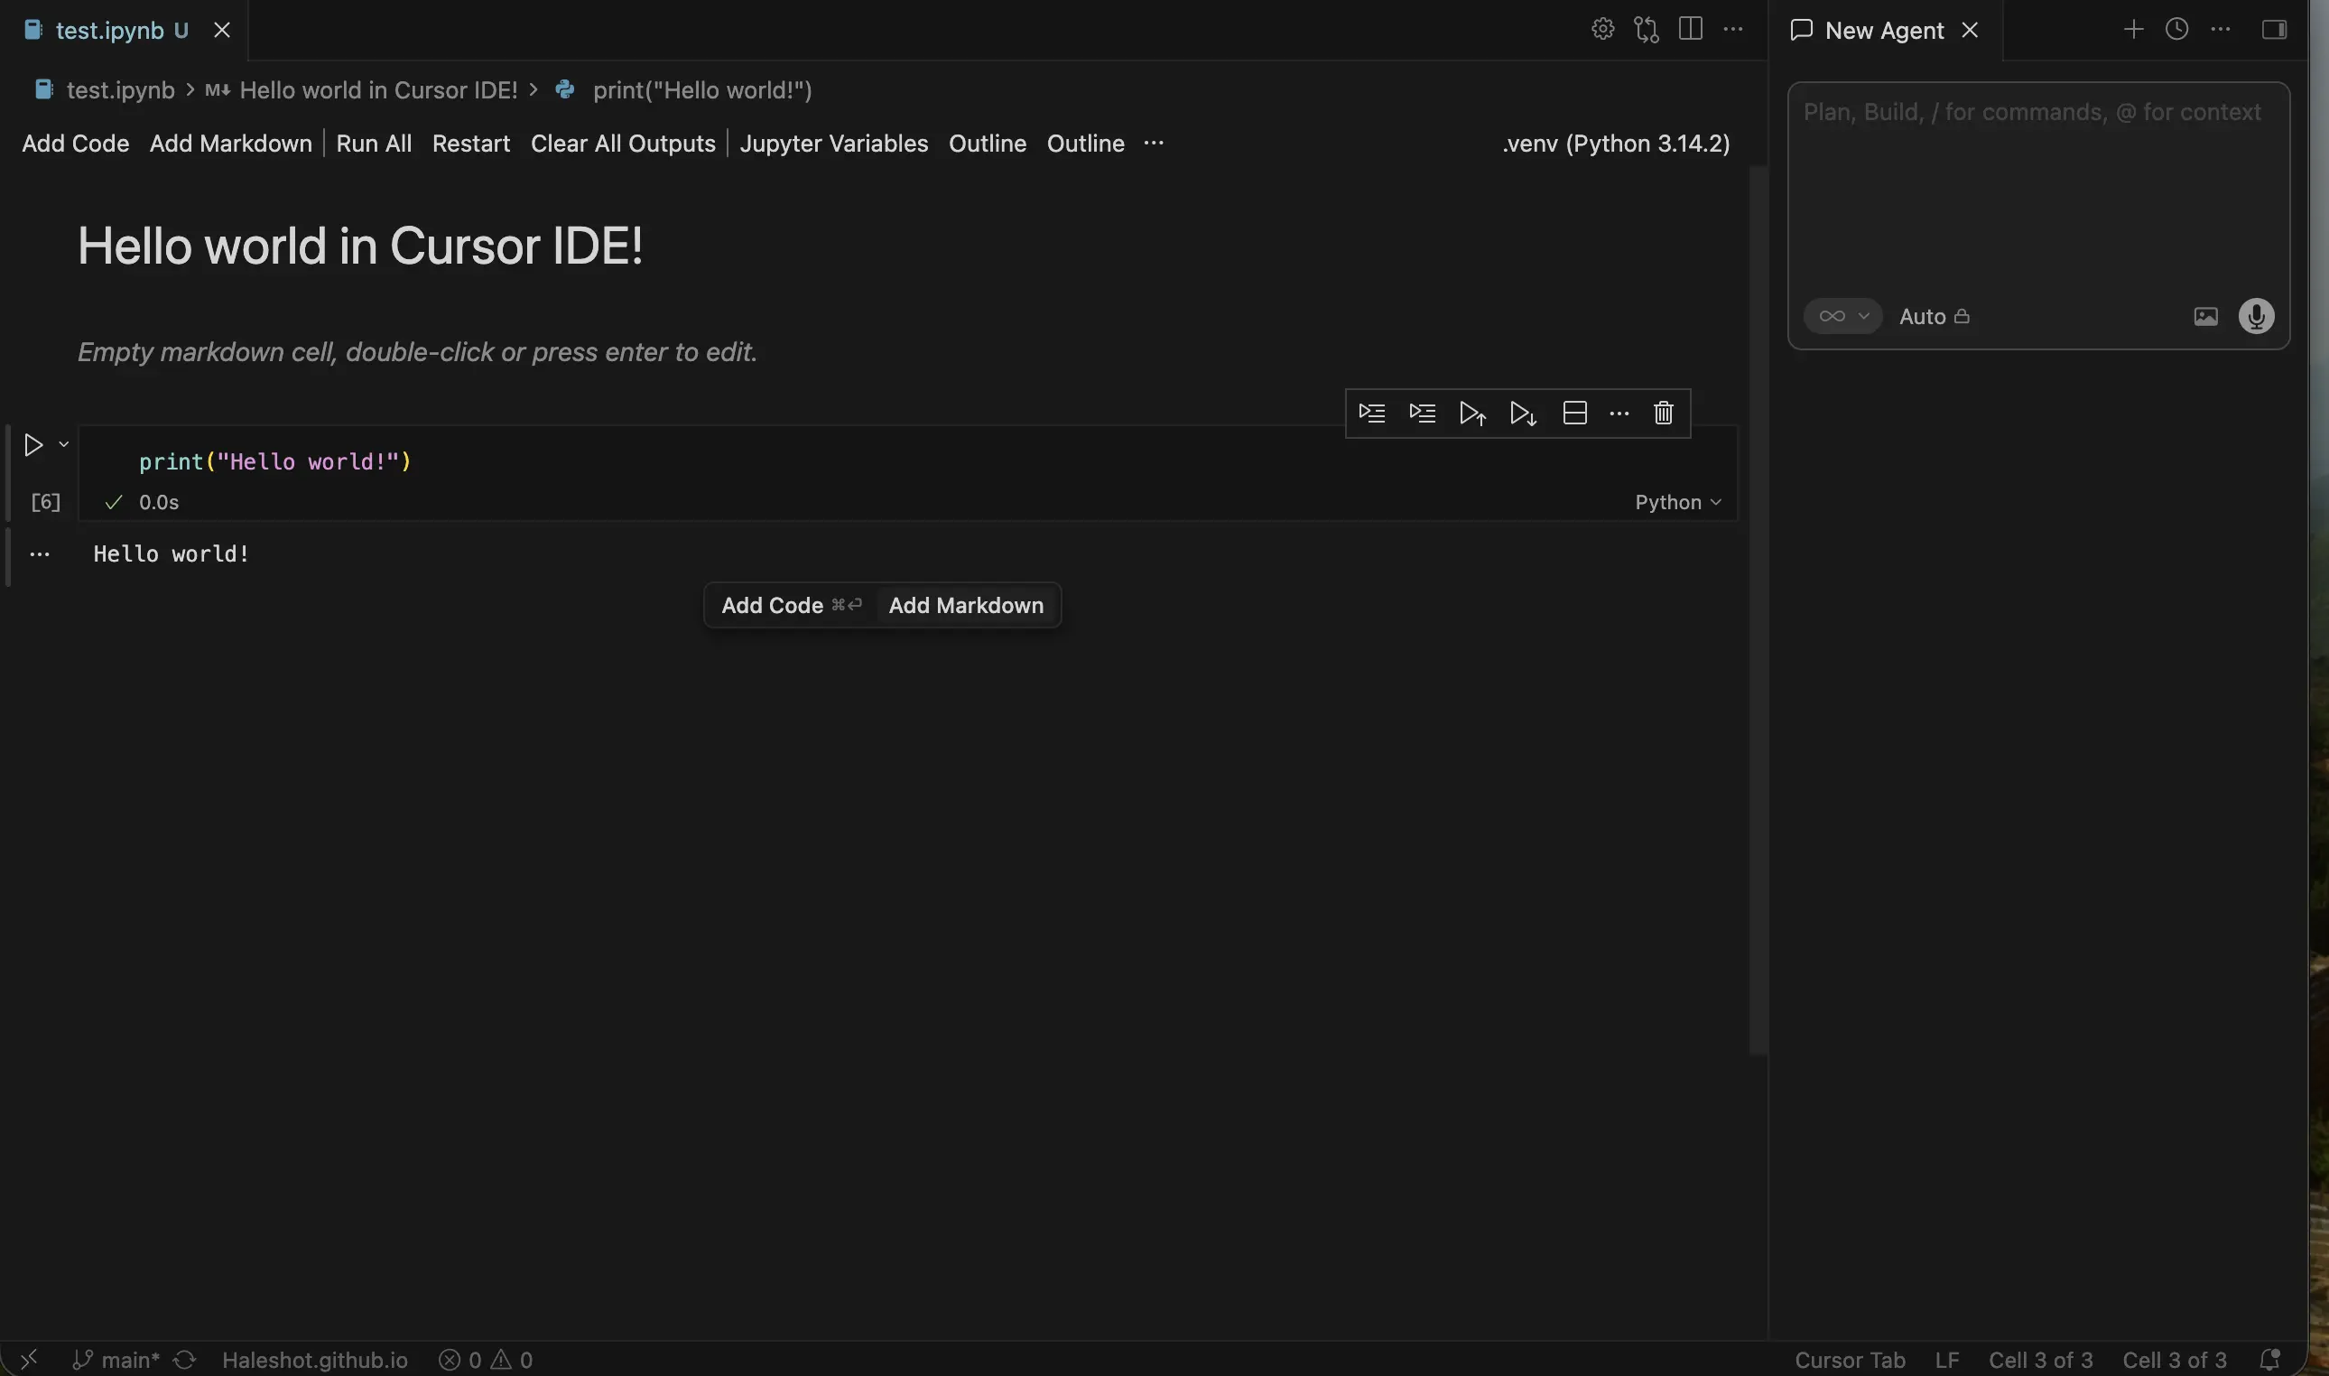Click the Hello world! cell output text

(172, 554)
